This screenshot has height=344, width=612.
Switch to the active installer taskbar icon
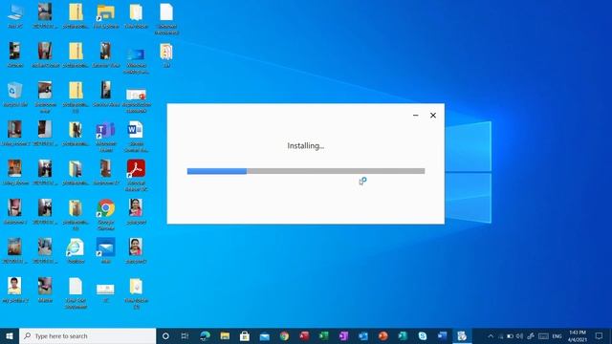(462, 335)
